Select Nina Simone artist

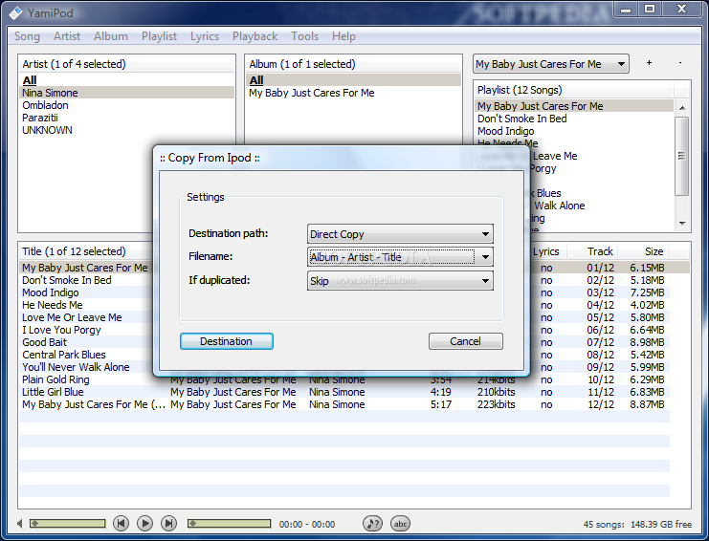point(126,93)
